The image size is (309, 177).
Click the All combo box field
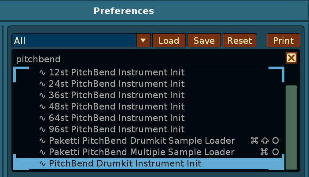click(74, 41)
